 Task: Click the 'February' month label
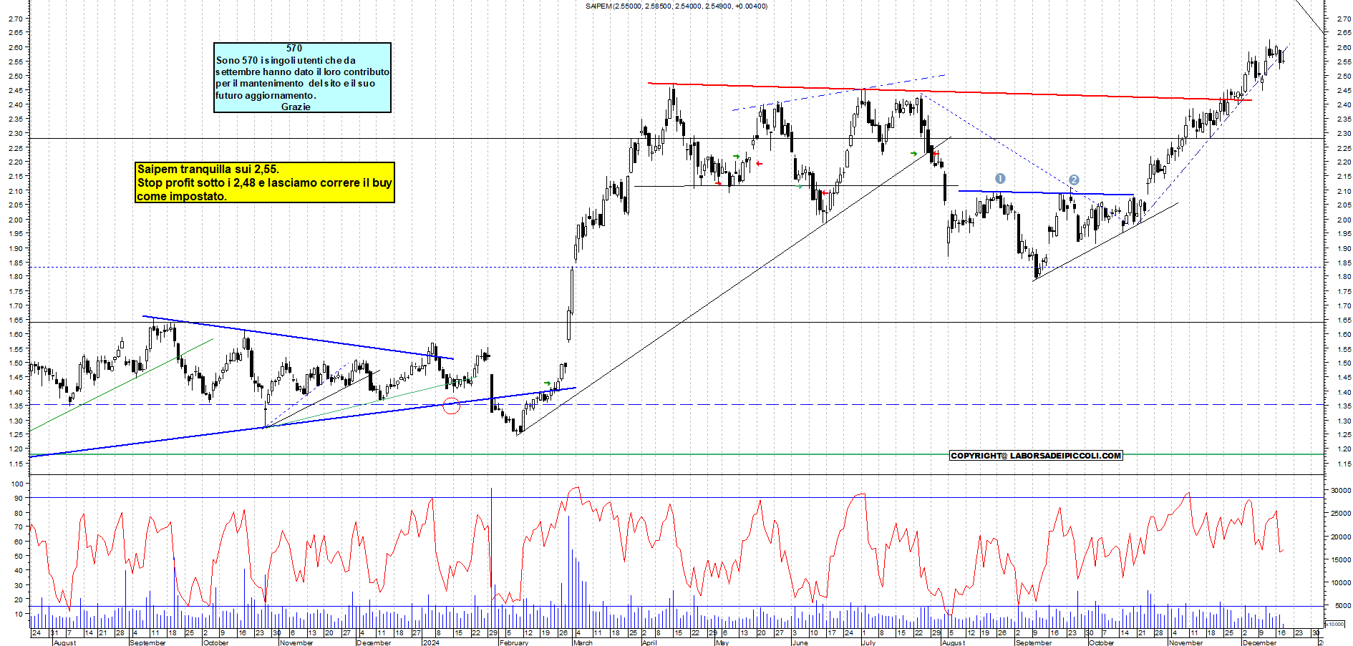[x=514, y=642]
